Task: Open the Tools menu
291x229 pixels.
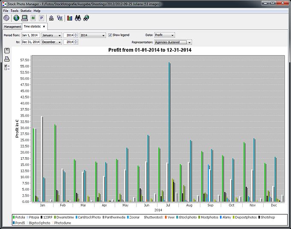Action: point(15,11)
